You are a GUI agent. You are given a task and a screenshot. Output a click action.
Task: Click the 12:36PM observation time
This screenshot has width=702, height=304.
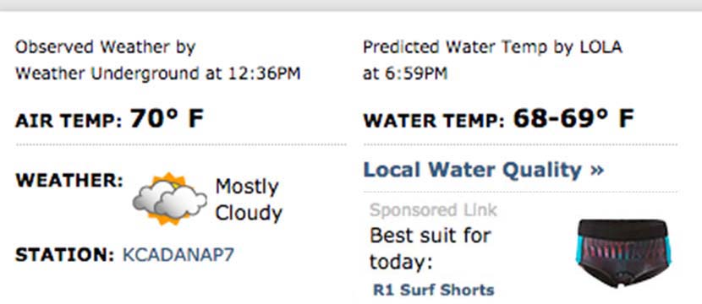click(x=264, y=73)
